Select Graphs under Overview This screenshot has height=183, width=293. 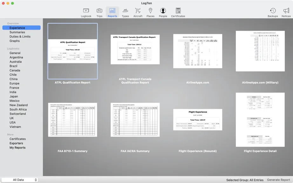[15, 41]
